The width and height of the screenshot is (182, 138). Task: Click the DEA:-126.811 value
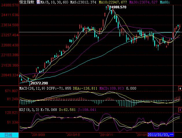85,88
